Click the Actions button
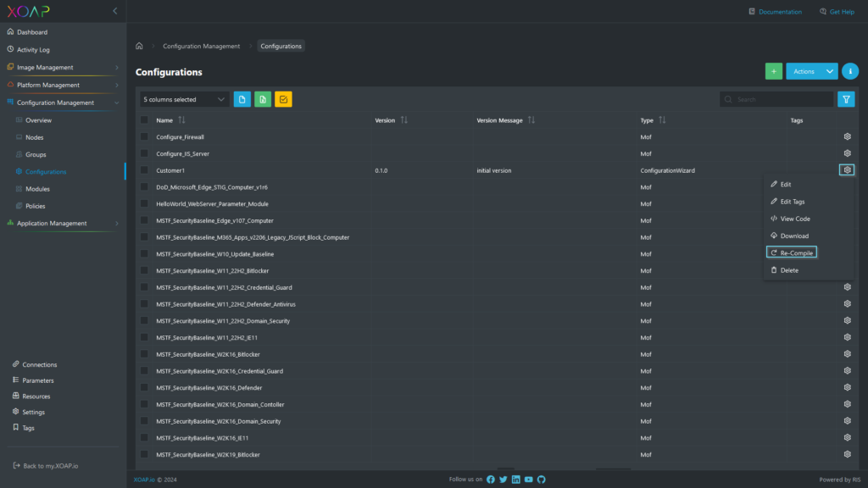The image size is (868, 488). [804, 71]
